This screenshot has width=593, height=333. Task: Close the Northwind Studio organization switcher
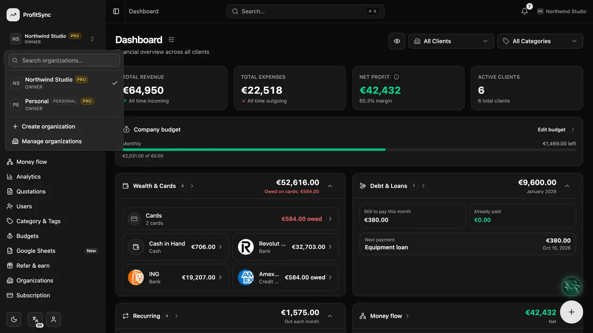(x=53, y=39)
